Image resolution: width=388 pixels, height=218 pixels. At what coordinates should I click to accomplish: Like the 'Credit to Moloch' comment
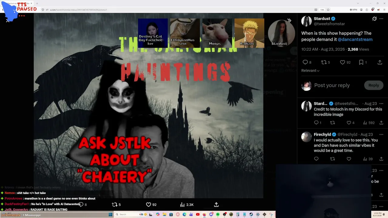[x=349, y=123]
